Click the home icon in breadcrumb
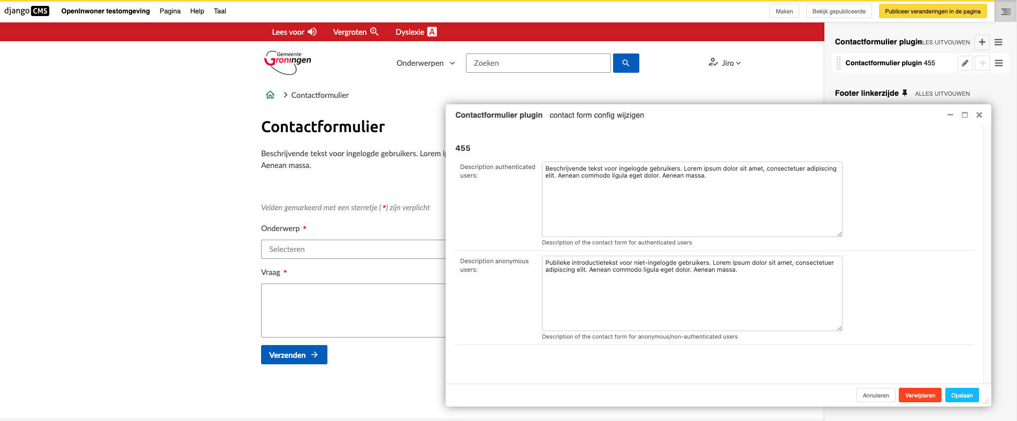Image resolution: width=1017 pixels, height=421 pixels. click(x=270, y=95)
